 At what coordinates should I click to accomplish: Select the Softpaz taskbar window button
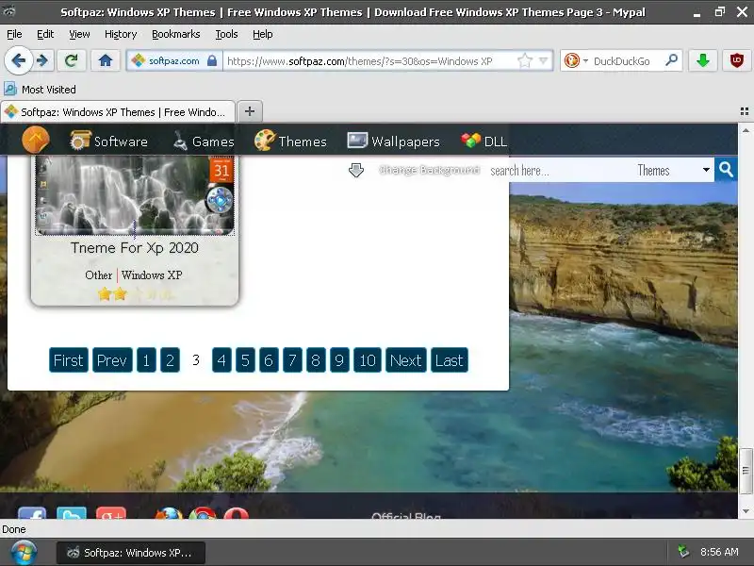pyautogui.click(x=131, y=553)
